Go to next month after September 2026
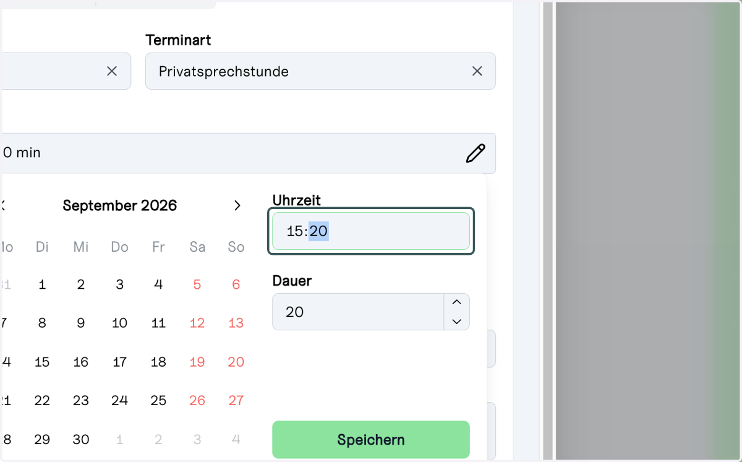 (x=237, y=206)
